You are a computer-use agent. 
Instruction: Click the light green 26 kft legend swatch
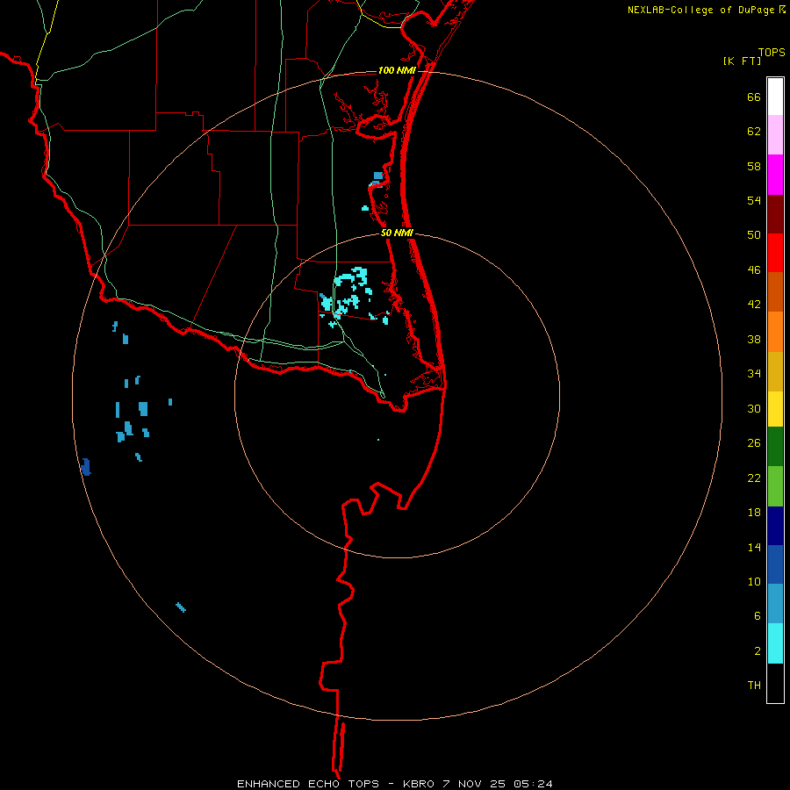coord(775,486)
